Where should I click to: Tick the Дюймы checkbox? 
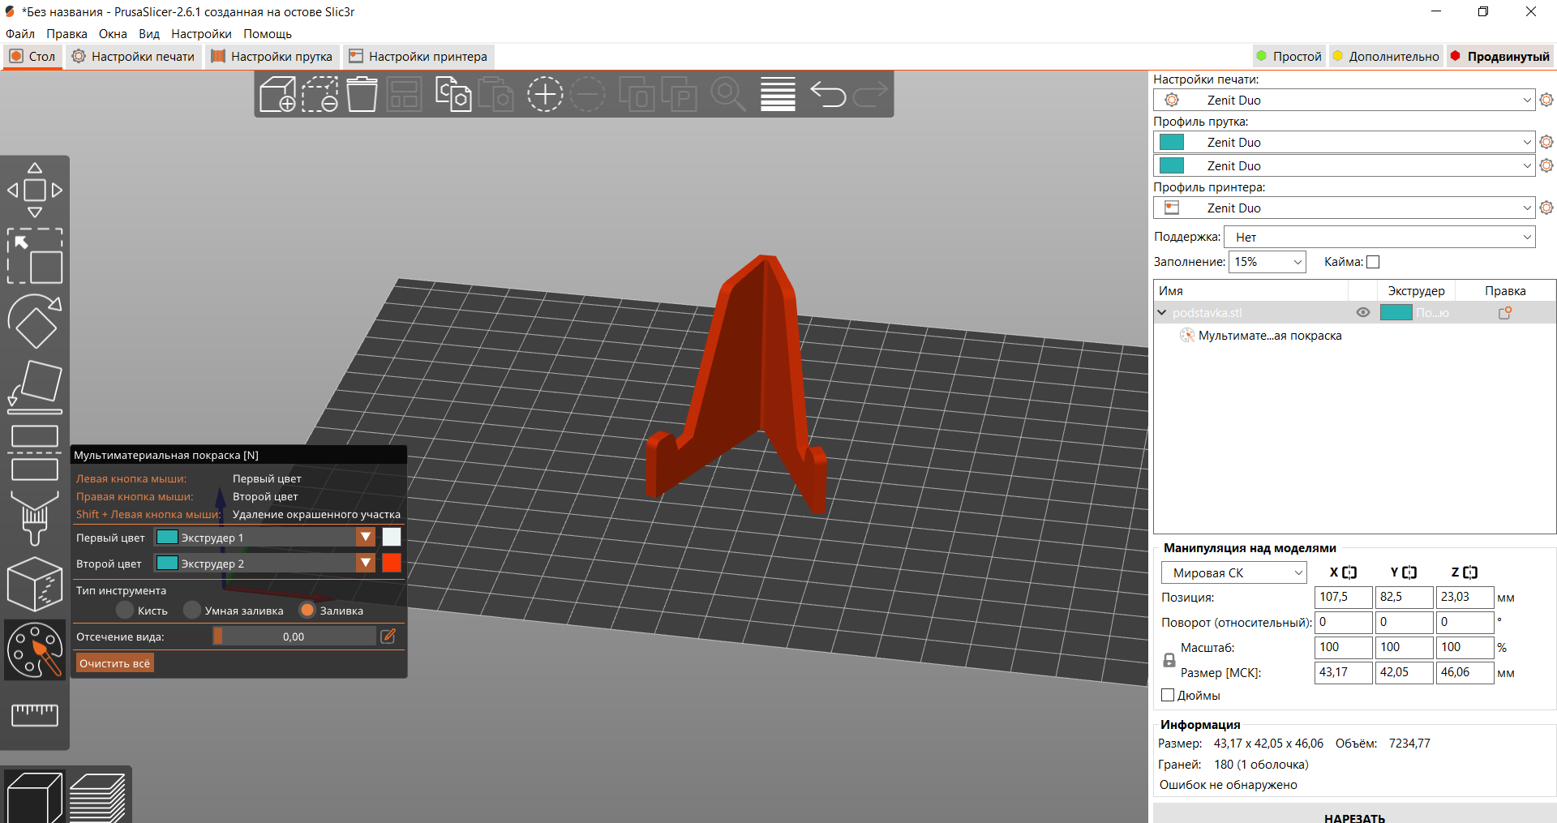pyautogui.click(x=1168, y=695)
